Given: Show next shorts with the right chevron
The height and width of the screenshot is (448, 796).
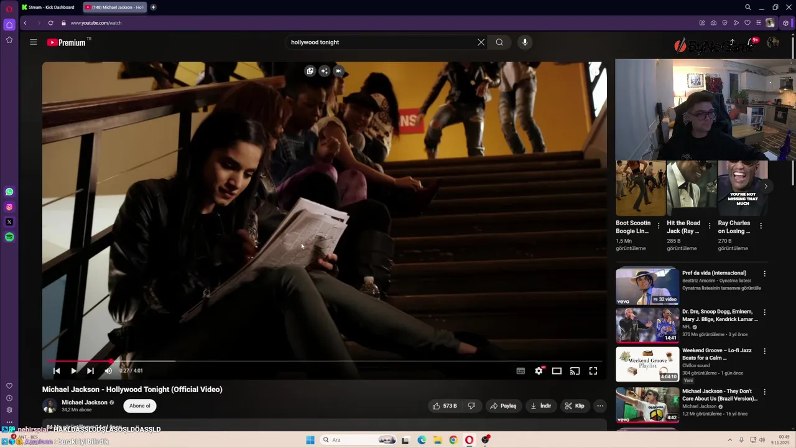Looking at the screenshot, I should (766, 186).
